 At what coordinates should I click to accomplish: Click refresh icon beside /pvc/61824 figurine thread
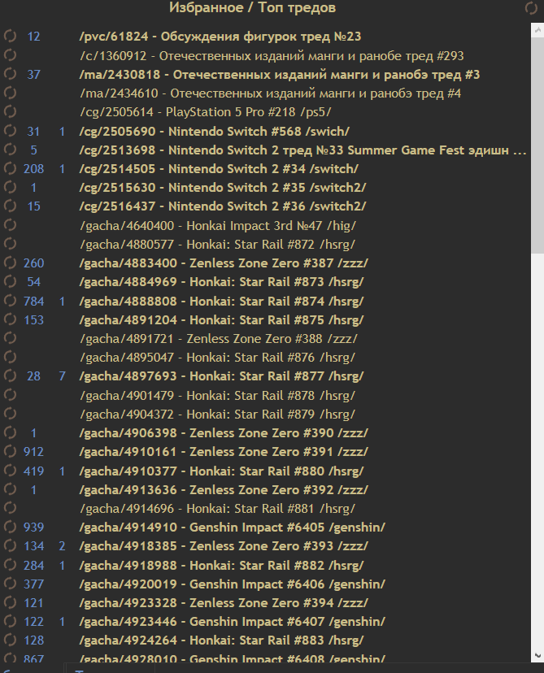pos(10,36)
